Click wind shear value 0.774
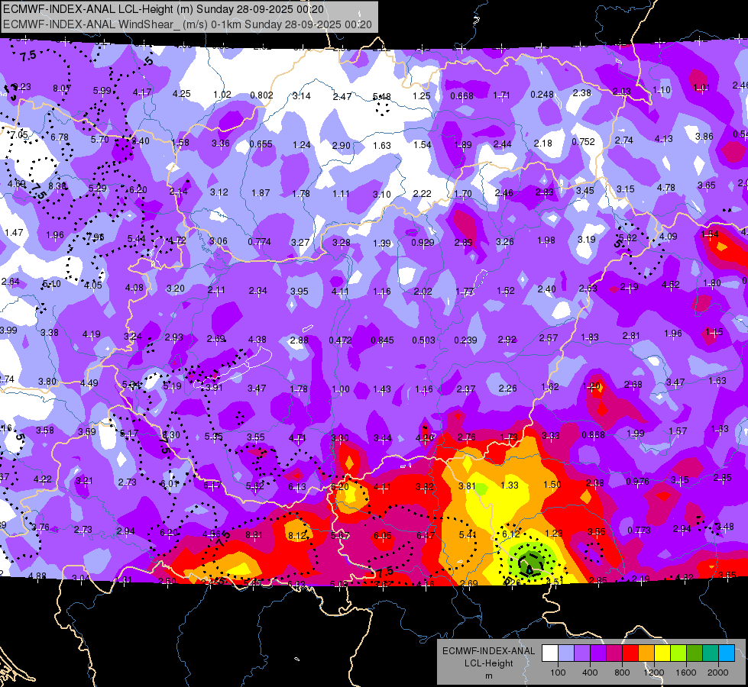 click(x=259, y=242)
